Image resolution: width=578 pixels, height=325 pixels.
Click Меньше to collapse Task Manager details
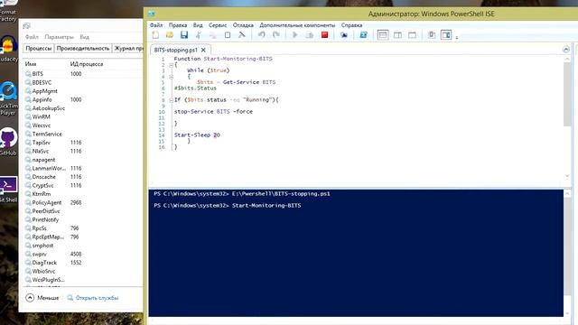(42, 298)
